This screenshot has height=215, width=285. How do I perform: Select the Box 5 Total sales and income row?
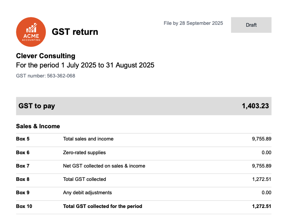[x=144, y=139]
